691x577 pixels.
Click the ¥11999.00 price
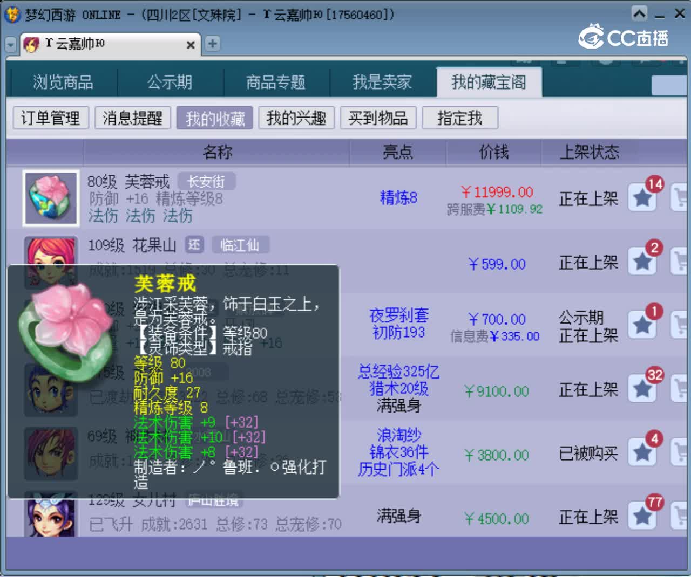click(497, 192)
